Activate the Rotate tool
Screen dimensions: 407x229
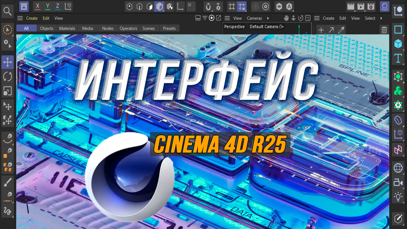tap(7, 76)
